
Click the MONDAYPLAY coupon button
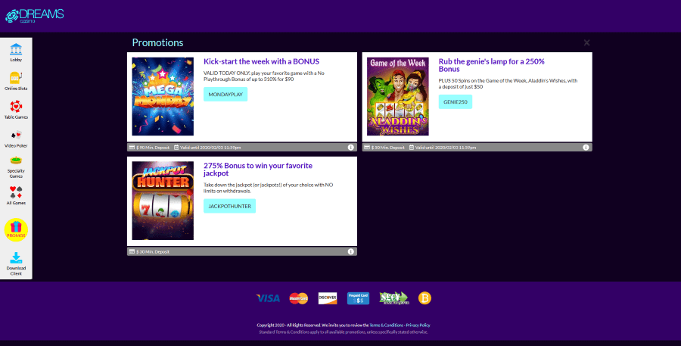pyautogui.click(x=225, y=95)
